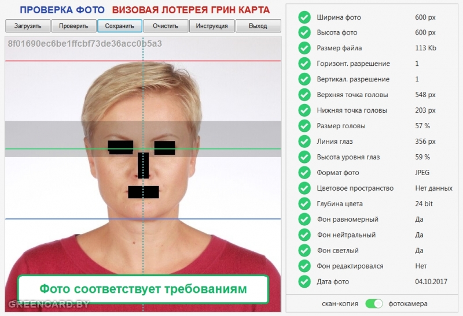Open the Инструкция help button
463x316 pixels.
212,26
